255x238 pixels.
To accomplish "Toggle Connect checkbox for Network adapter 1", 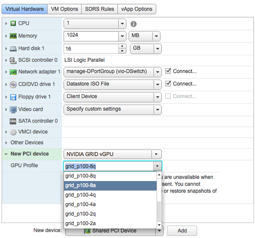I will 168,71.
